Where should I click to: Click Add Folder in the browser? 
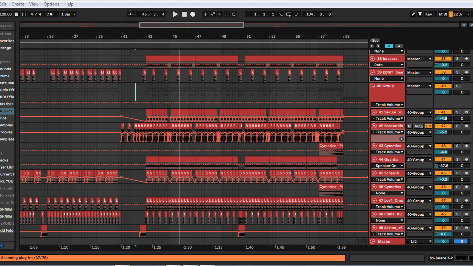[x=7, y=231]
